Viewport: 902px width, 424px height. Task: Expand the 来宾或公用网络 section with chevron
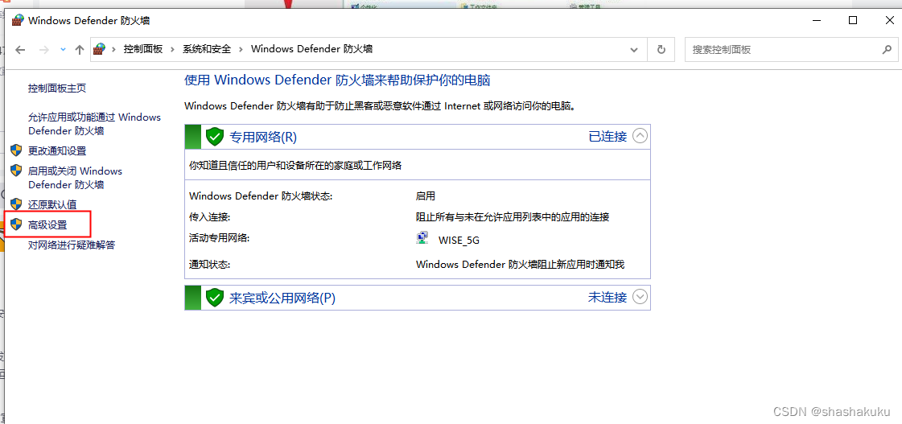(640, 297)
